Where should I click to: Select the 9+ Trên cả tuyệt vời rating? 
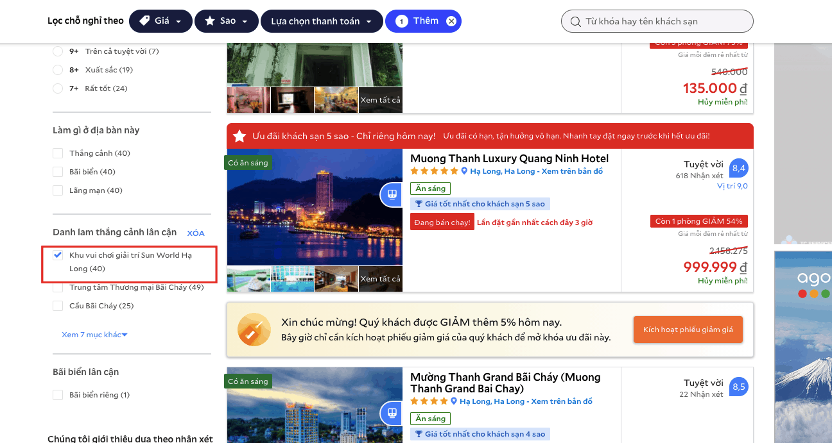tap(58, 51)
